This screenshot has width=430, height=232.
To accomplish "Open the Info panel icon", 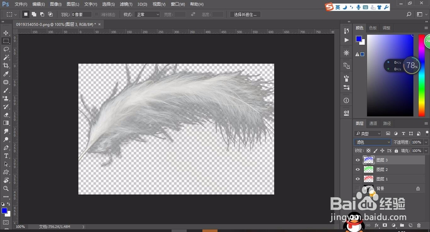I will pos(346,100).
